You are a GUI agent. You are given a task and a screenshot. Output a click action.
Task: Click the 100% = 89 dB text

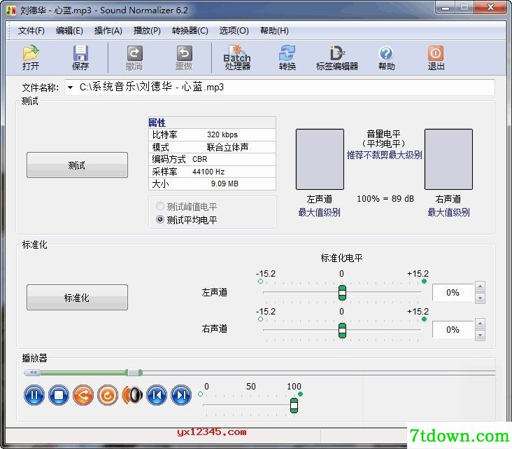click(x=385, y=198)
